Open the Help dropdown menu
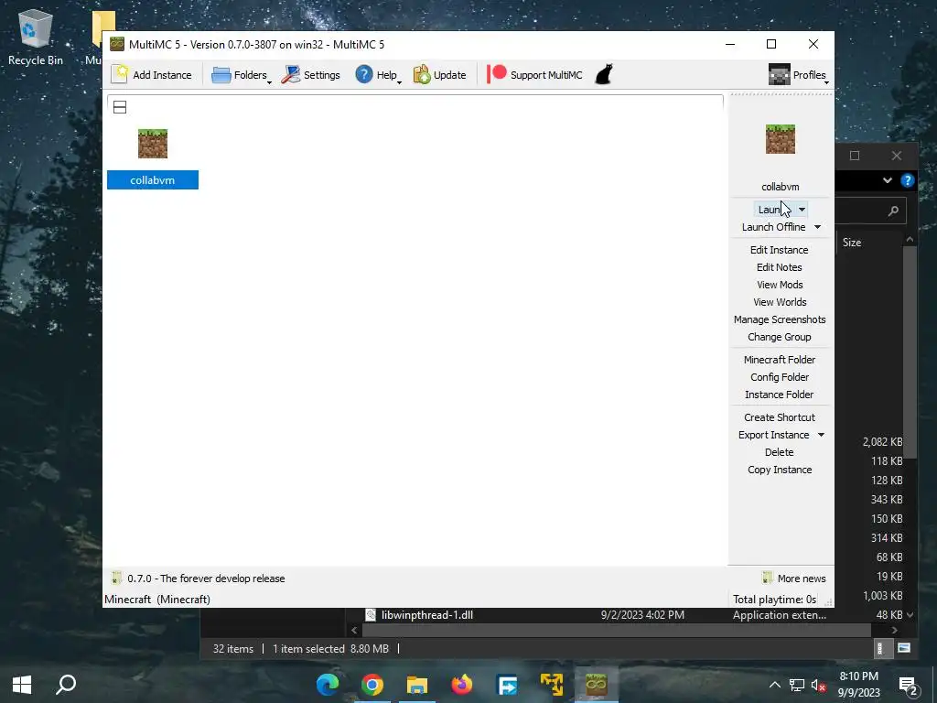Screen dimensions: 937x703 point(378,75)
